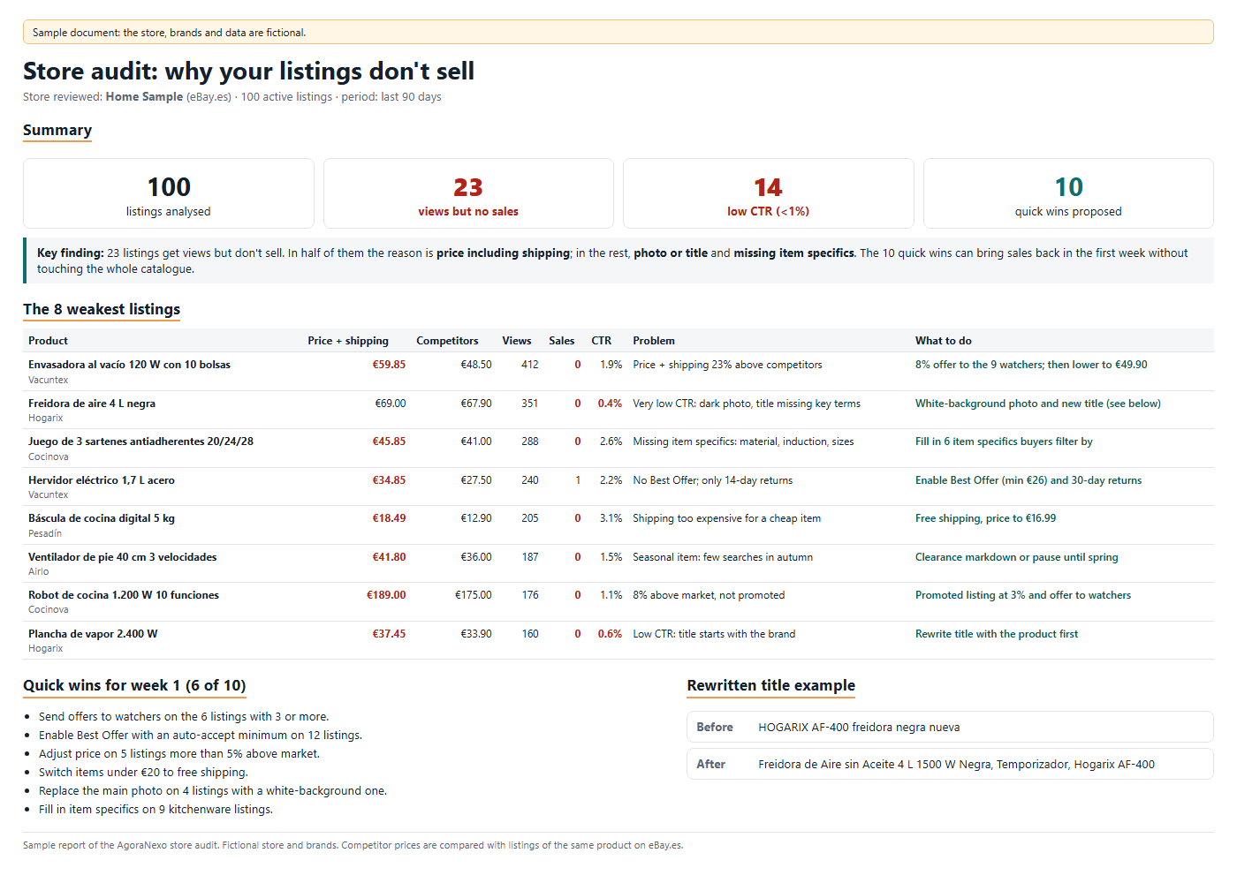Click product "Hervidor eléctrico 1,7 L acero"
1237x883 pixels.
coord(102,480)
